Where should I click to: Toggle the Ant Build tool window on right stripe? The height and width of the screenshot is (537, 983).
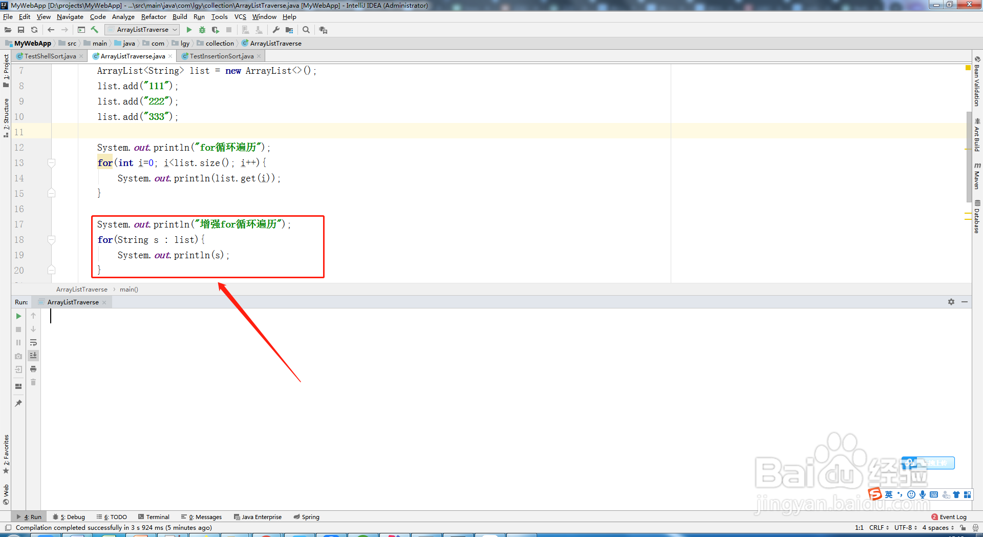point(977,135)
